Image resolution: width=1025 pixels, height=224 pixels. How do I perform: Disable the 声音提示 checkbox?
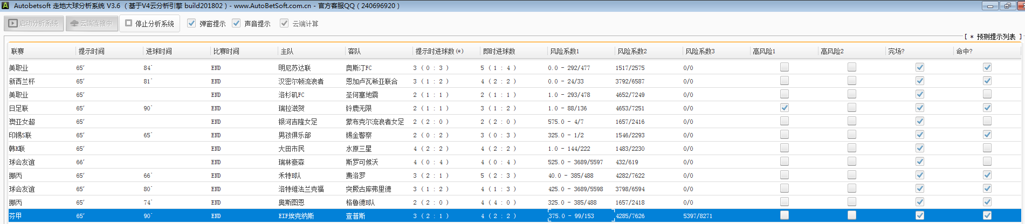(236, 23)
